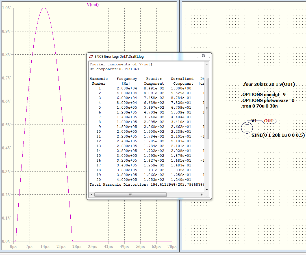Select the red OUT net label flag
The image size is (306, 255).
pyautogui.click(x=269, y=121)
